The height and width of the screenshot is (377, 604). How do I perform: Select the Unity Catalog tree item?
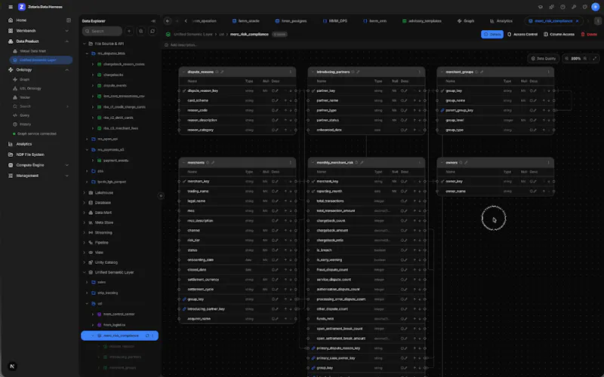coord(106,262)
